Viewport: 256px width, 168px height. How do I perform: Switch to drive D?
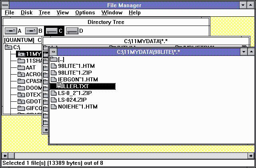(72, 31)
